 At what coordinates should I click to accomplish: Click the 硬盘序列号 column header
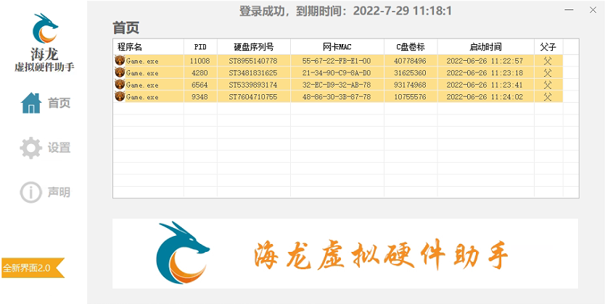(254, 47)
